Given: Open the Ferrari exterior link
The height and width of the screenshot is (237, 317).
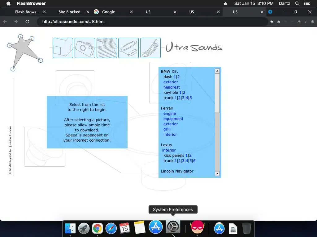Looking at the screenshot, I should [x=171, y=124].
